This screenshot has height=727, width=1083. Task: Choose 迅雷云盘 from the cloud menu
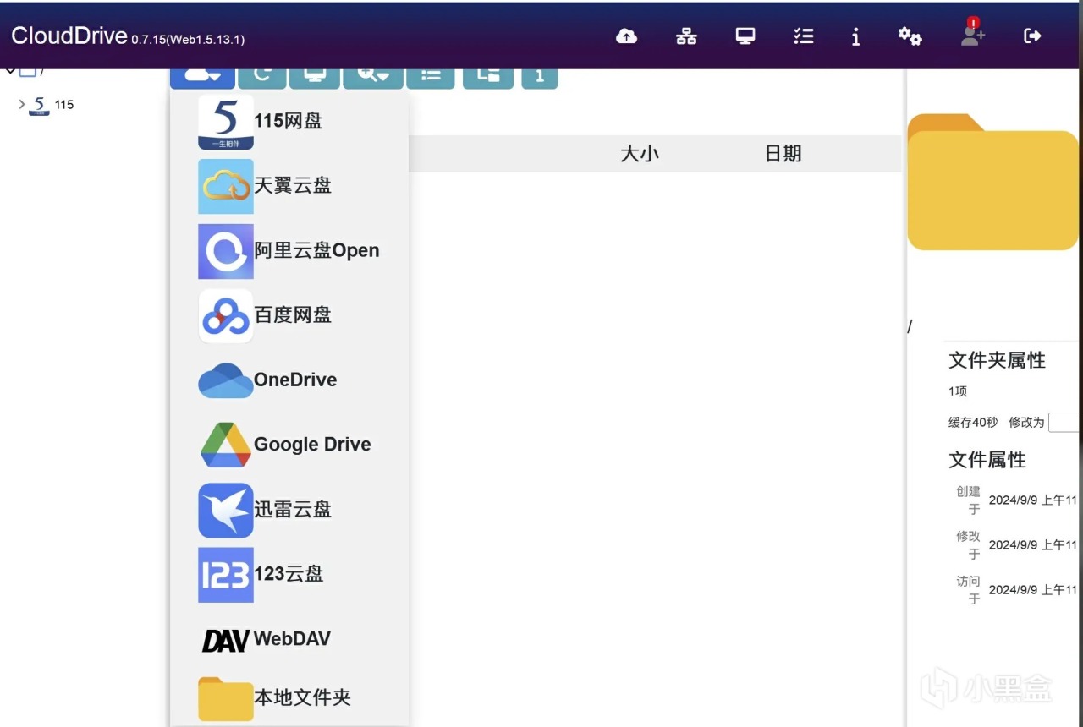pos(289,510)
